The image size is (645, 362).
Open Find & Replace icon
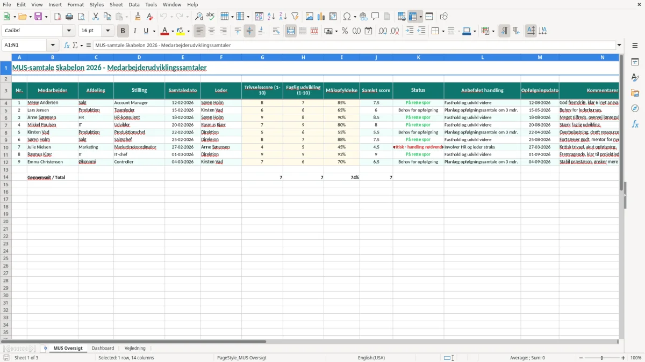(199, 17)
